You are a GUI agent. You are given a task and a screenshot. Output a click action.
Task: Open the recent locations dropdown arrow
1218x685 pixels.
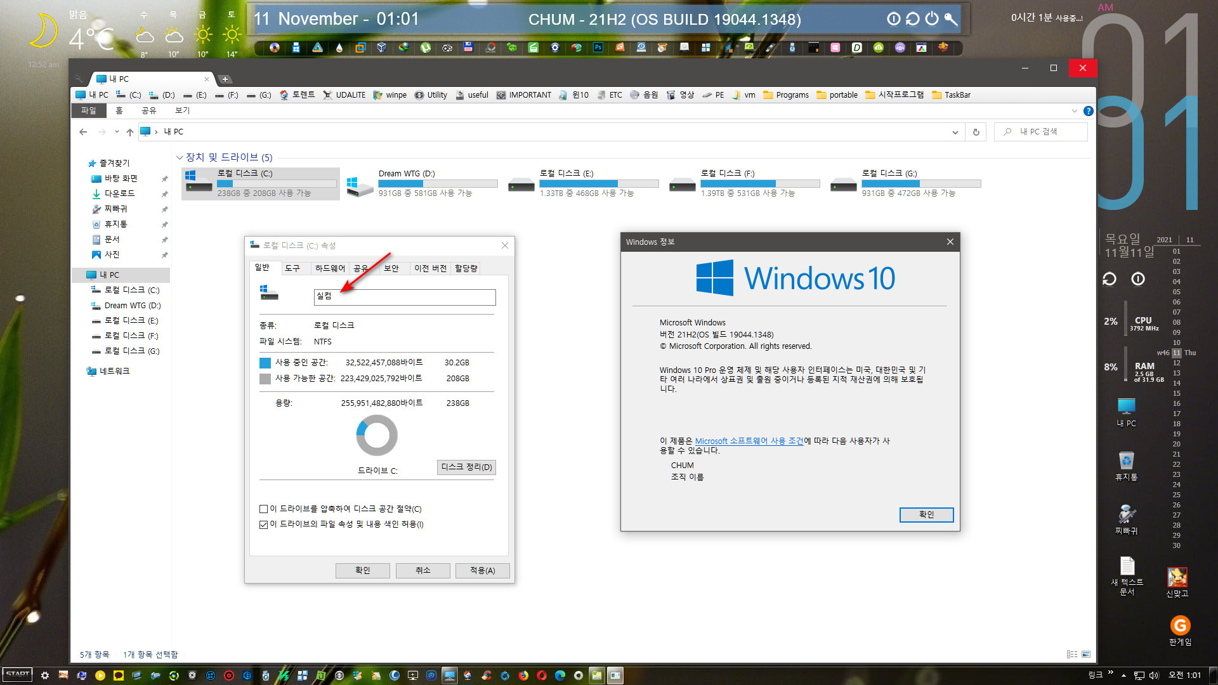tap(117, 132)
